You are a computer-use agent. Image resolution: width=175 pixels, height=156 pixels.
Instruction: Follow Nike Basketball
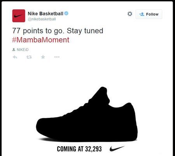click(149, 14)
